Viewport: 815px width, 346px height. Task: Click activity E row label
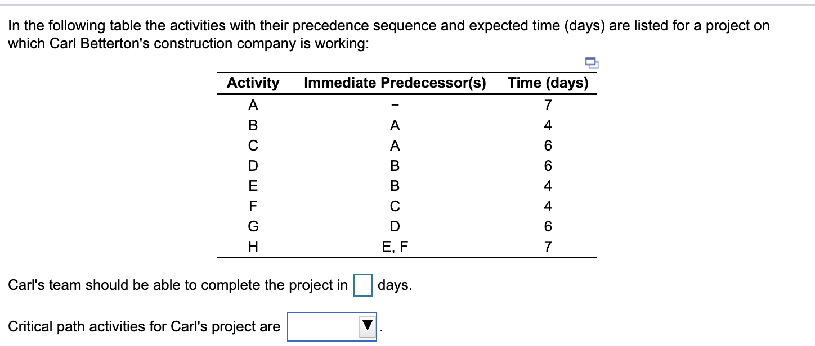[x=253, y=186]
